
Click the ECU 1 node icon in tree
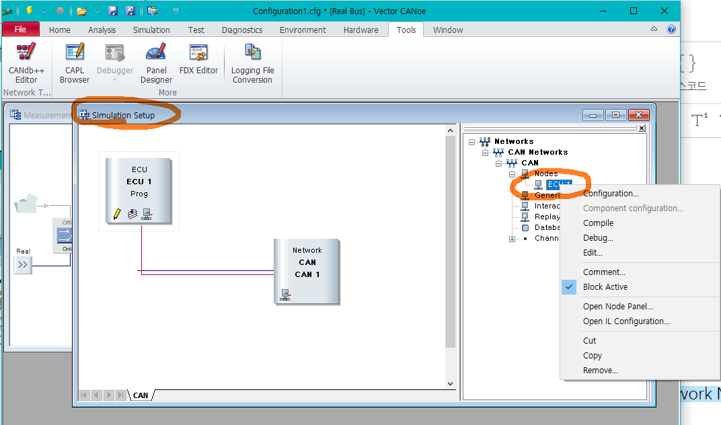coord(539,184)
